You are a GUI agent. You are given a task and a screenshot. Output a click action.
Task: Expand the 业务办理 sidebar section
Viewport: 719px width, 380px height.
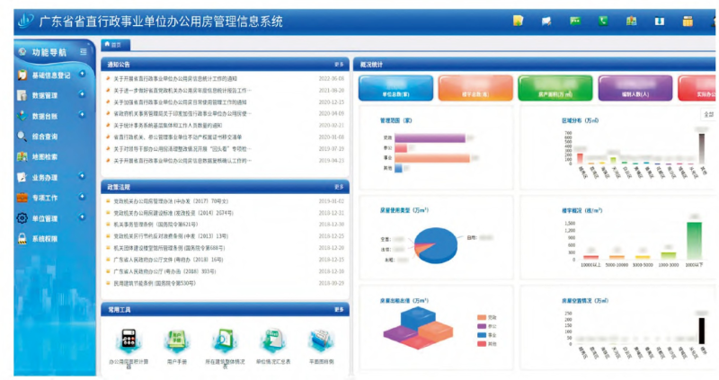pos(83,176)
